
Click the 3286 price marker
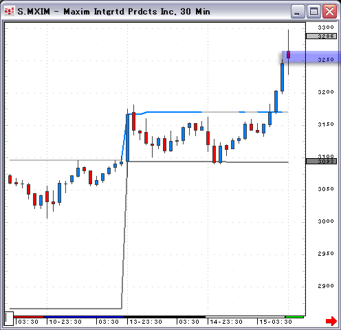click(321, 36)
